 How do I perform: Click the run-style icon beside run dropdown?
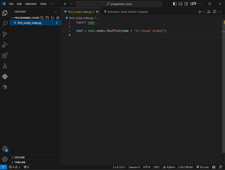click(x=208, y=12)
